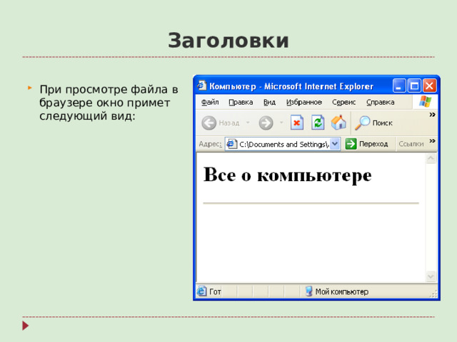Screen dimensions: 457x342
Task: Click the Мой компьютер zone icon
Action: [x=308, y=291]
